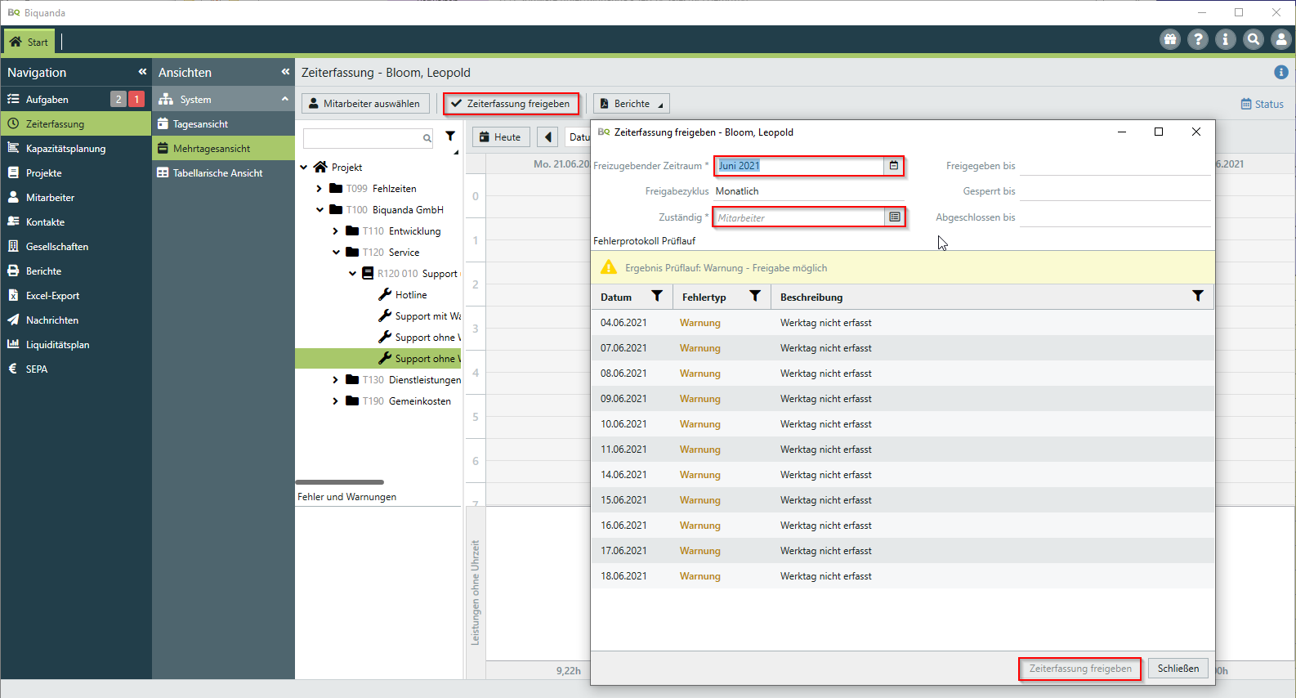Viewport: 1296px width, 698px height.
Task: Click the project tree search field
Action: (x=364, y=138)
